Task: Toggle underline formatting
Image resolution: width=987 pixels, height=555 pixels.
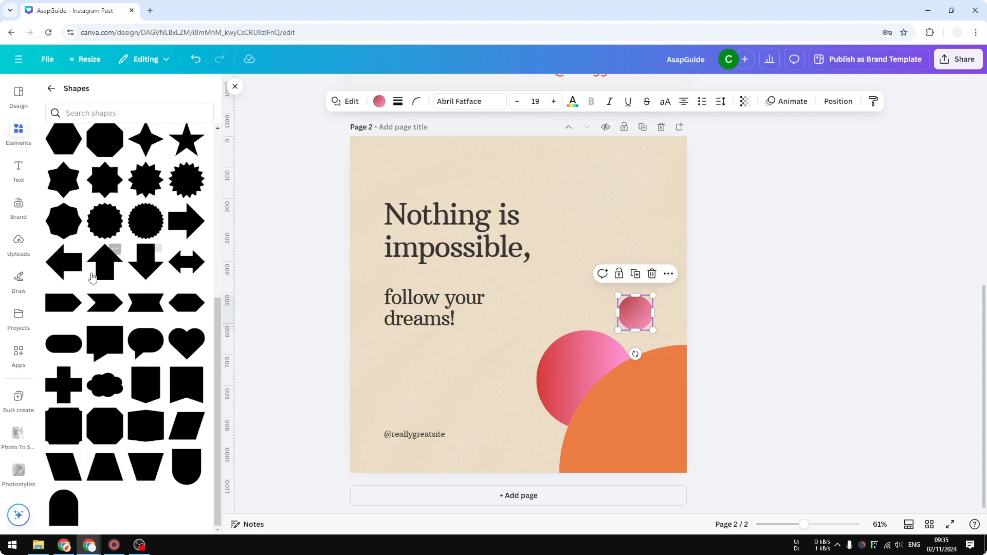Action: [628, 101]
